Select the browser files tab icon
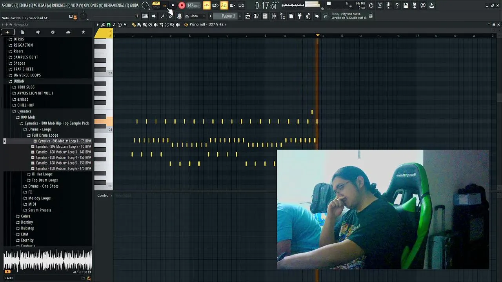The width and height of the screenshot is (502, 282). [22, 32]
